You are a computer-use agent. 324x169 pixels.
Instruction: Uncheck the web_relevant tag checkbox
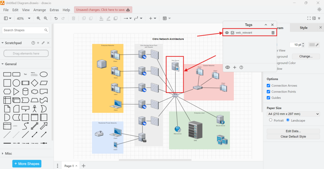(x=233, y=33)
